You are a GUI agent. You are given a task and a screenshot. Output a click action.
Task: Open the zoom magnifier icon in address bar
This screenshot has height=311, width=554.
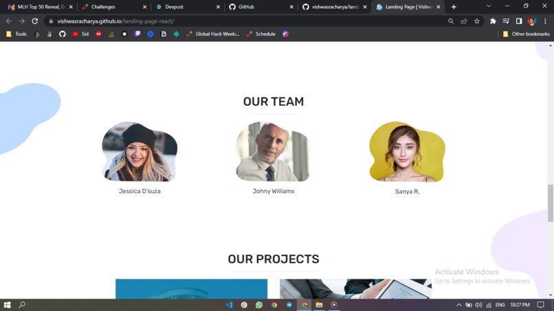click(451, 21)
